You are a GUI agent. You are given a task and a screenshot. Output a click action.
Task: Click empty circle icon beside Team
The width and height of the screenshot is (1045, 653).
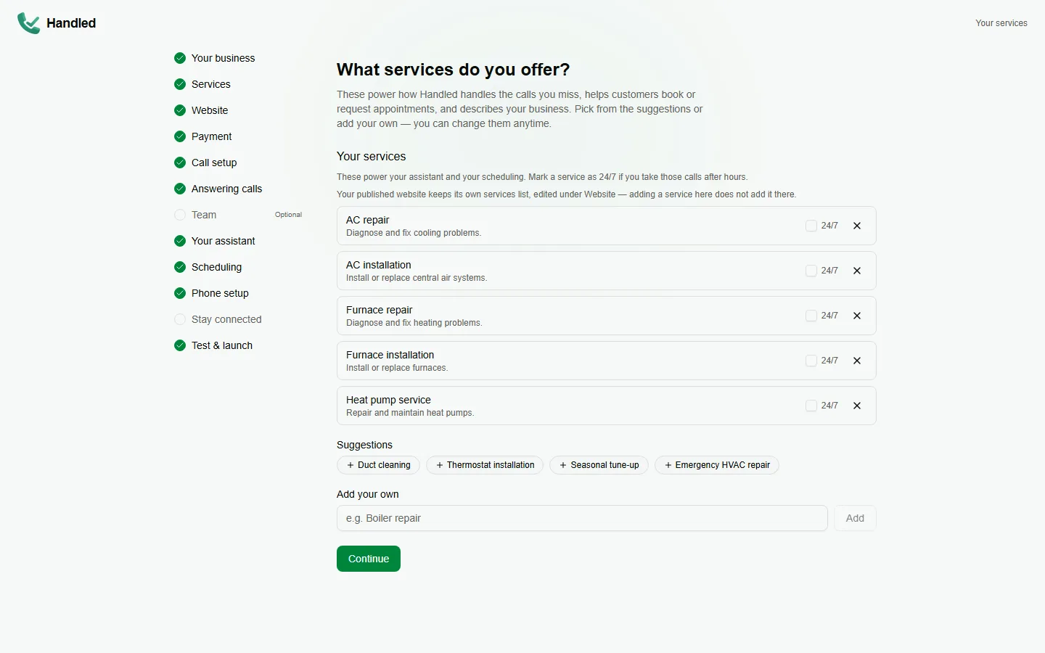180,215
